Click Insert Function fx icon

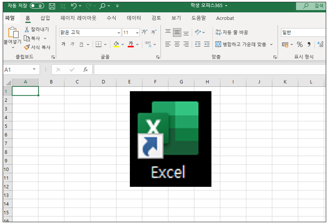[86, 70]
